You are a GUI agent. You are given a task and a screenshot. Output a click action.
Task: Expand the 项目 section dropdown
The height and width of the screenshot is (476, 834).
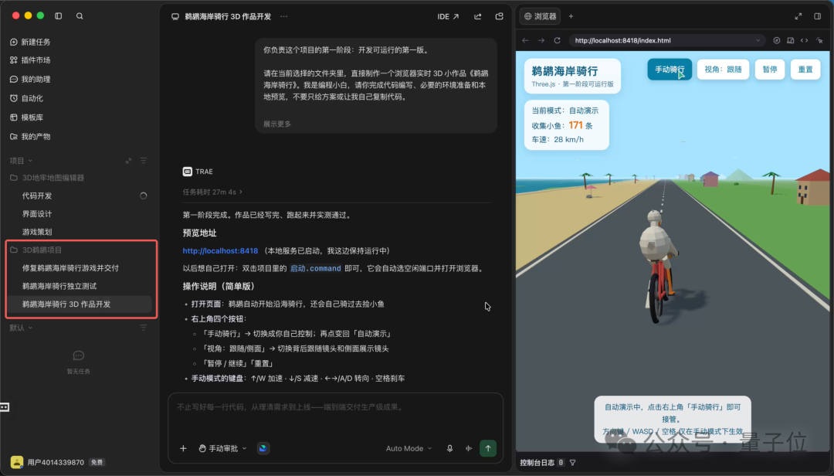click(x=22, y=160)
